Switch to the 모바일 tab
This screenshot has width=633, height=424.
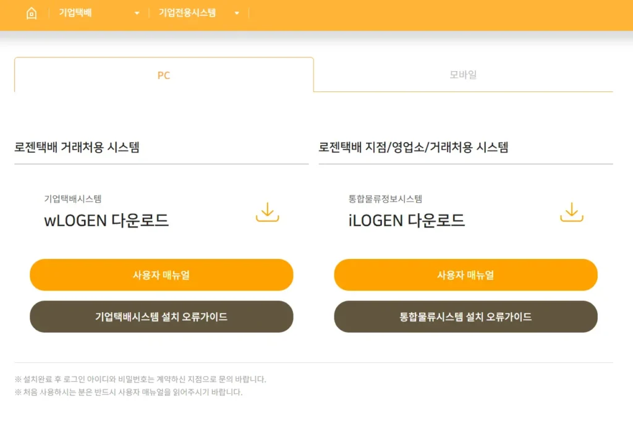click(464, 75)
